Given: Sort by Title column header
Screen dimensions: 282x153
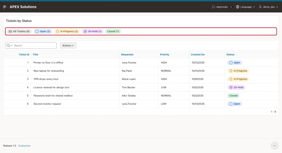Looking at the screenshot, I should pos(36,54).
